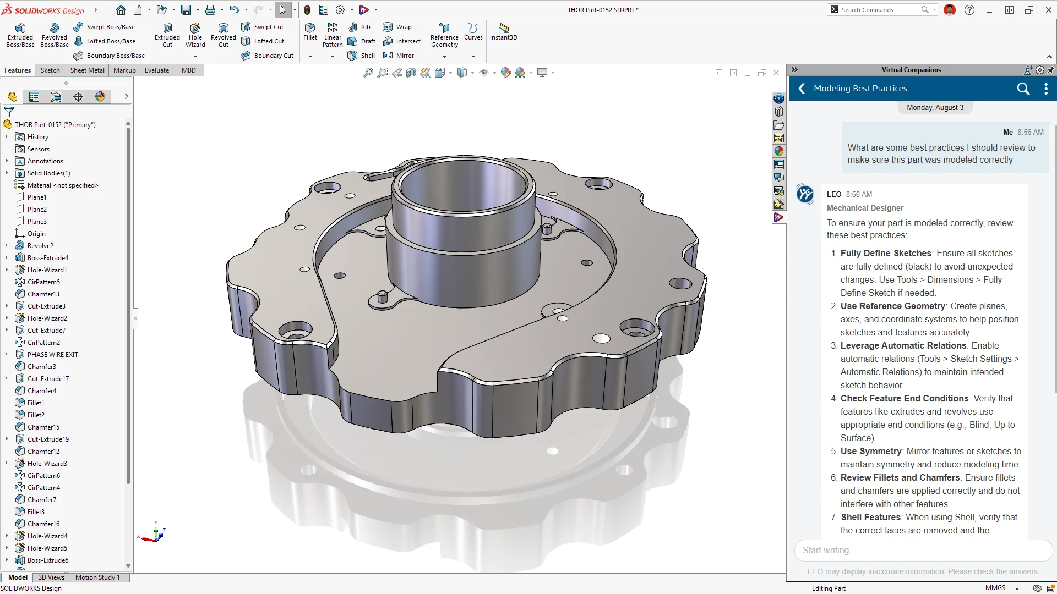
Task: Open Reference Geometry tool
Action: [444, 35]
